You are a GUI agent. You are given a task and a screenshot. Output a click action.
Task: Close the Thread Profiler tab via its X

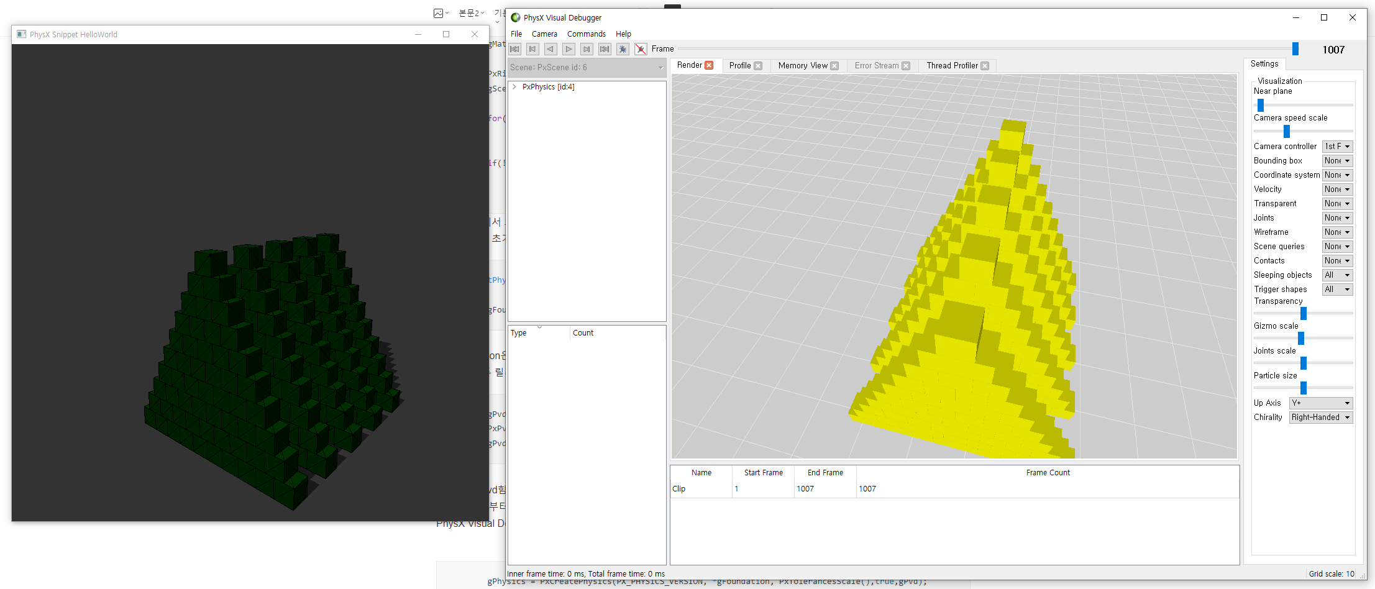[985, 66]
